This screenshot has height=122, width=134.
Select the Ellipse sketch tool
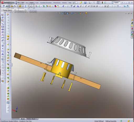click(3, 40)
